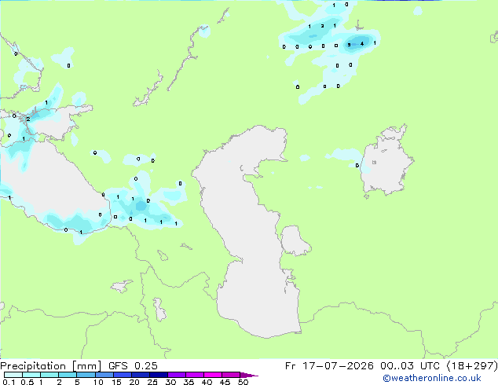Pick the 45–50 mm legend color swatch
498x385 pixels.
click(x=231, y=375)
